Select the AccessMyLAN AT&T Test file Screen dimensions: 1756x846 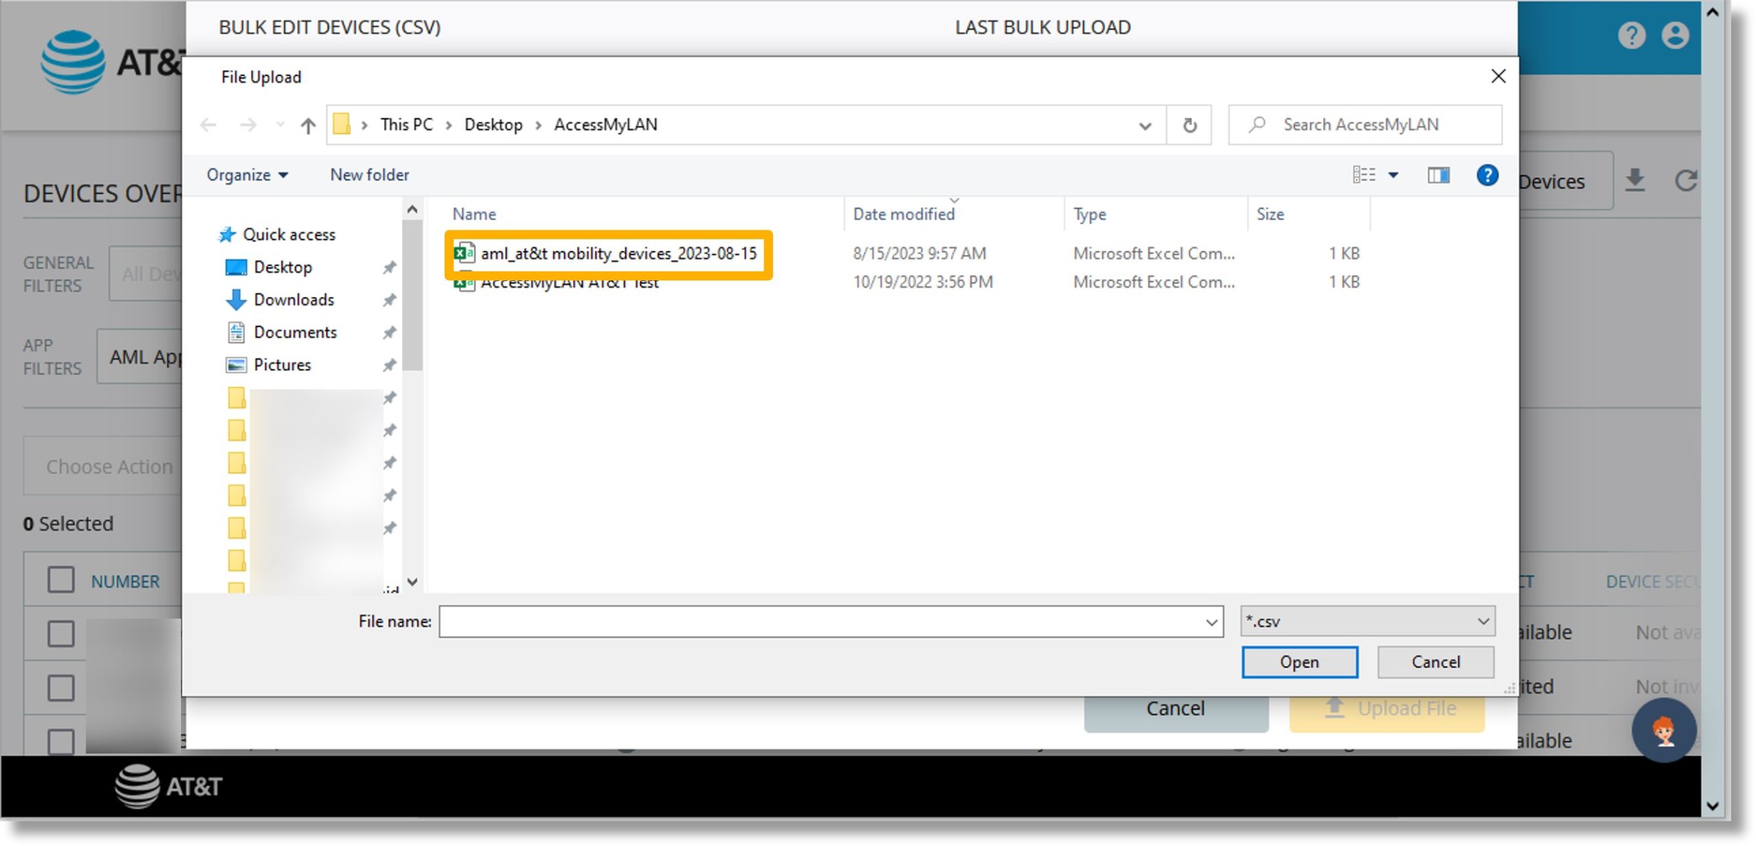point(569,282)
